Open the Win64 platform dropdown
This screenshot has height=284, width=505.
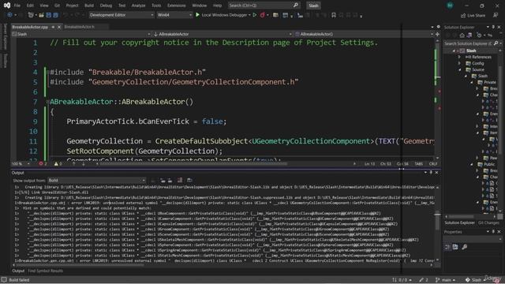click(x=174, y=15)
